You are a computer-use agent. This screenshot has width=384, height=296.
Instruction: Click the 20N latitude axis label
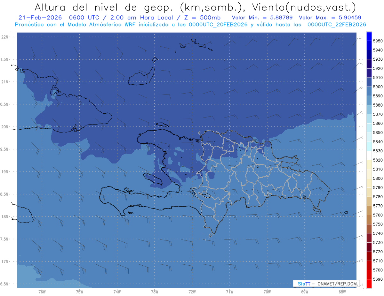click(5, 127)
